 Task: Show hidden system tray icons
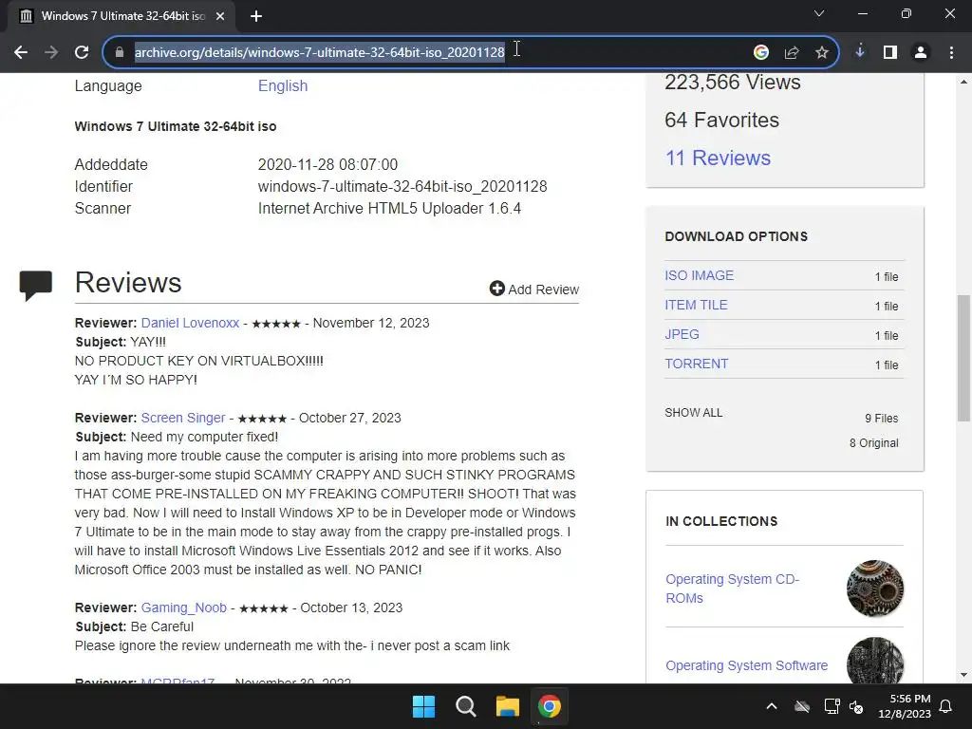(772, 706)
